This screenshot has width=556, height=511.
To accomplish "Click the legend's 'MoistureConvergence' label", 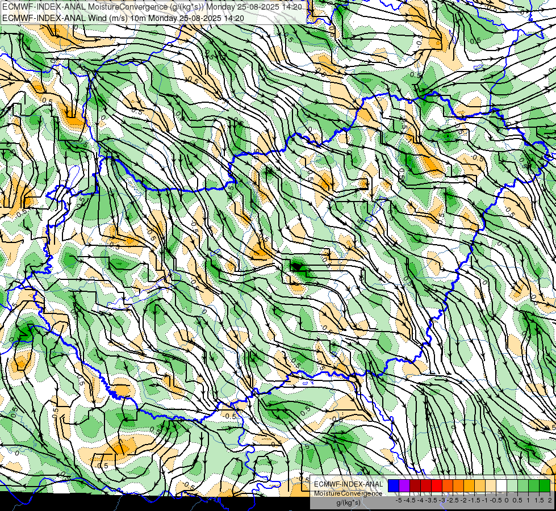I will click(x=348, y=493).
